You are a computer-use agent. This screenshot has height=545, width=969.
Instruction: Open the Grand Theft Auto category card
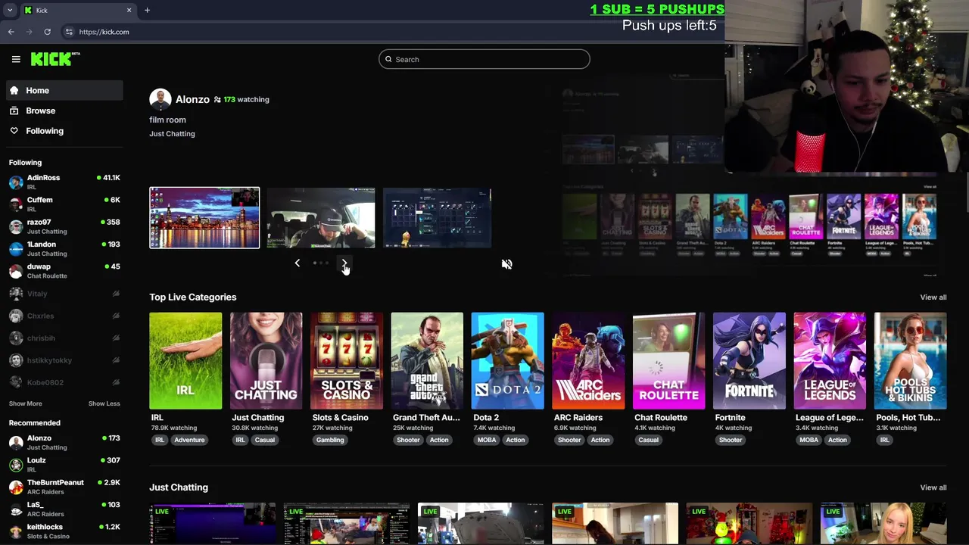click(x=427, y=360)
